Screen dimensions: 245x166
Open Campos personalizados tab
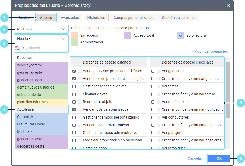pyautogui.click(x=133, y=18)
